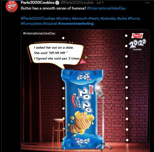Viewport: 154px width, 152px height.
Task: Open the #funny hashtag
Action: 134,18
